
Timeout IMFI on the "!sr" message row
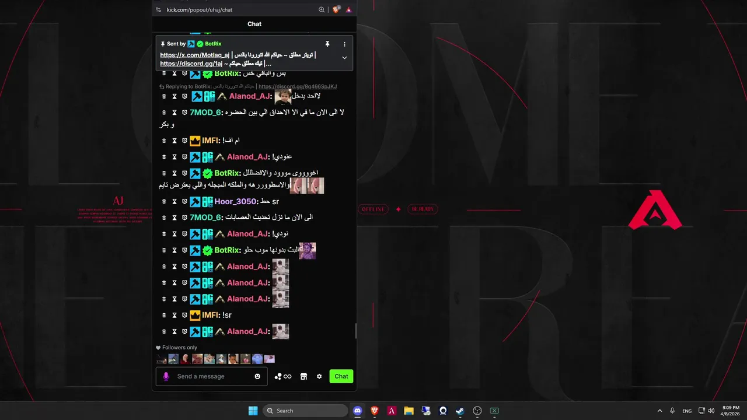click(x=174, y=315)
